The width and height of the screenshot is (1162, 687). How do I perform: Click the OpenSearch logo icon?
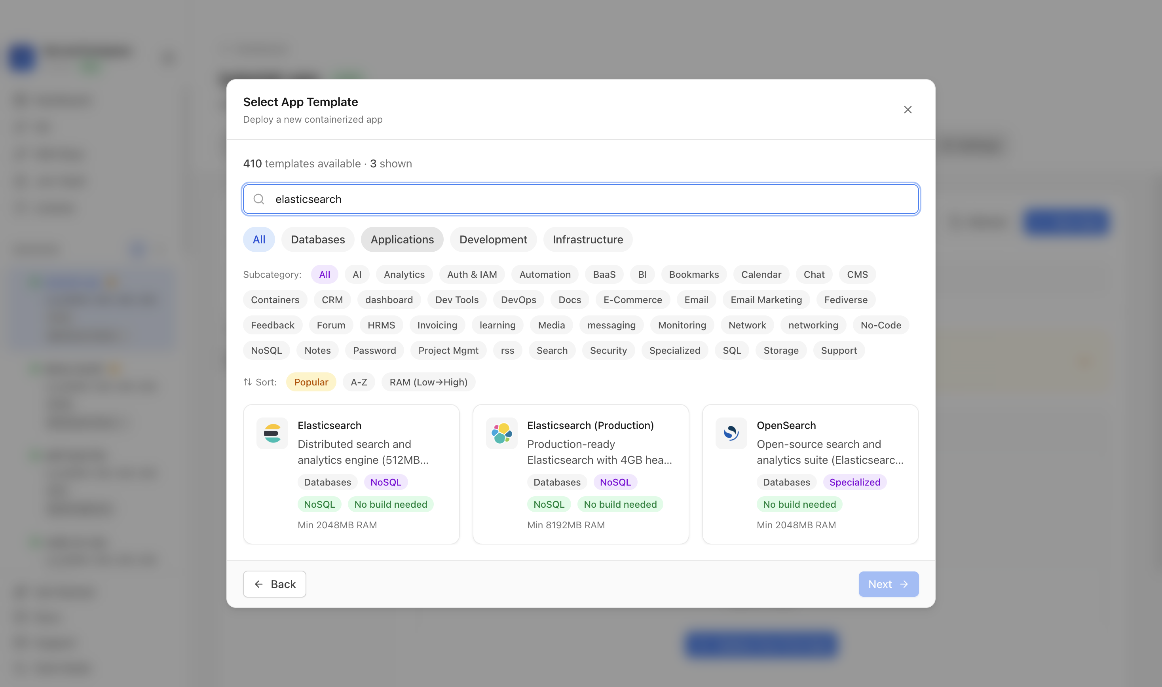(x=731, y=433)
